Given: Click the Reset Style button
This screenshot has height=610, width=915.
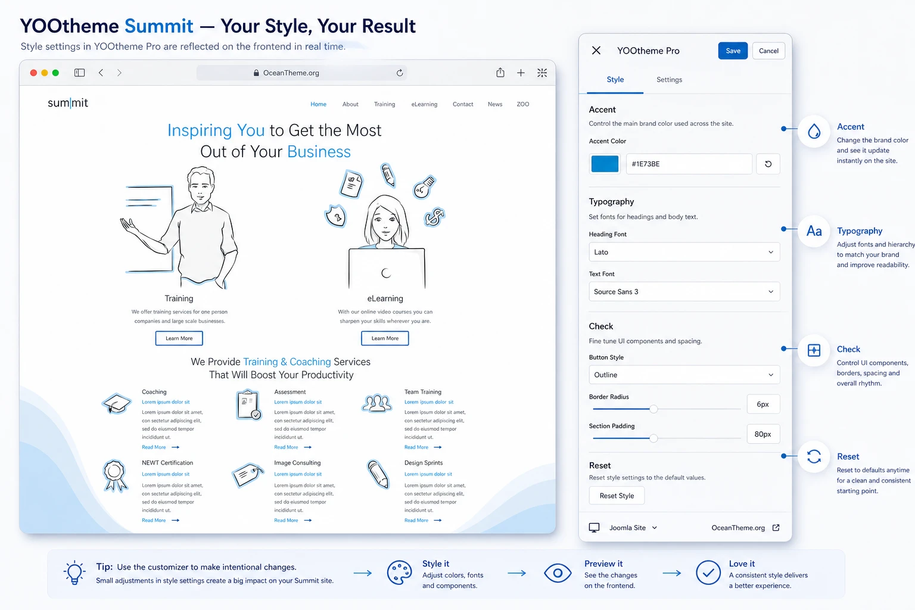Looking at the screenshot, I should coord(617,496).
